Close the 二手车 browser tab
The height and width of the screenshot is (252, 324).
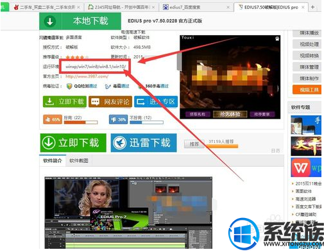coord(78,7)
